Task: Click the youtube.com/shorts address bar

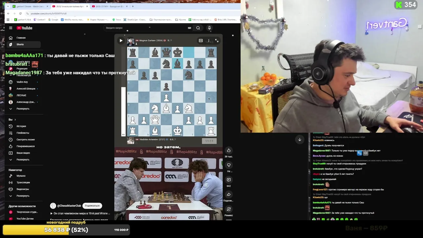Action: coord(132,14)
